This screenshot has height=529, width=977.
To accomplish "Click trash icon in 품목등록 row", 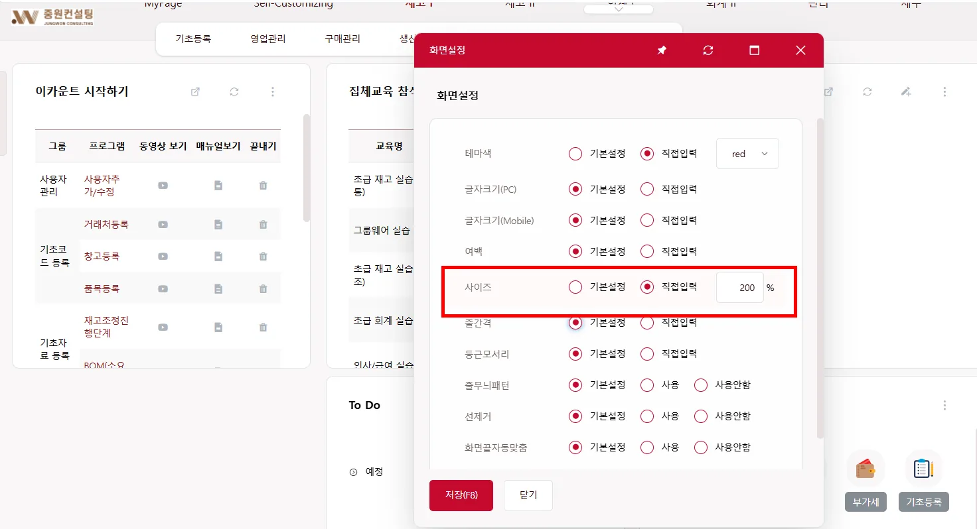I will [263, 289].
